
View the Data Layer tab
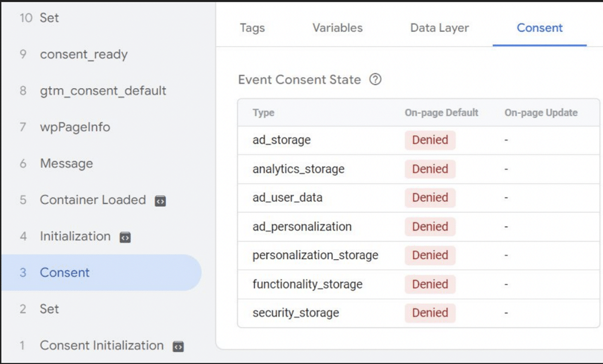click(439, 28)
